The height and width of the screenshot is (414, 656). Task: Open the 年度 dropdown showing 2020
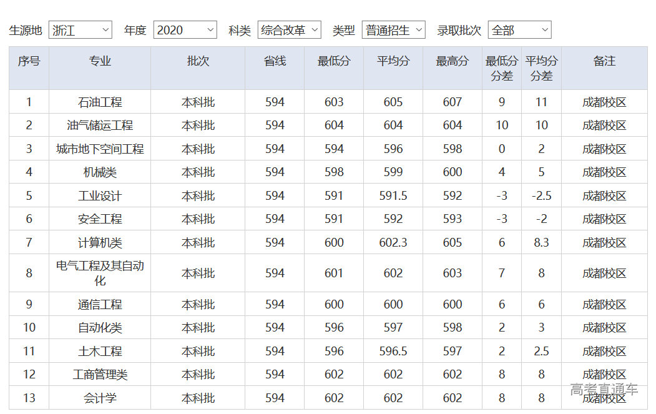tap(185, 29)
